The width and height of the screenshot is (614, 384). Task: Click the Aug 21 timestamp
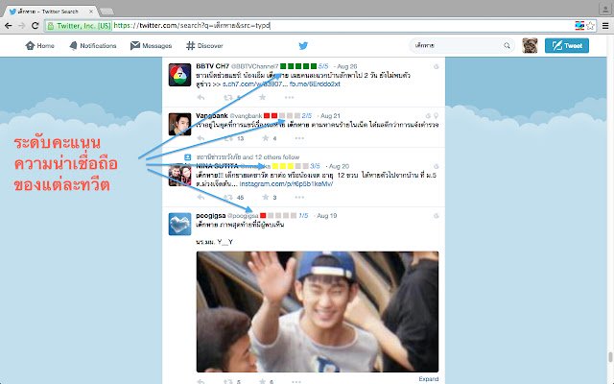pyautogui.click(x=330, y=116)
